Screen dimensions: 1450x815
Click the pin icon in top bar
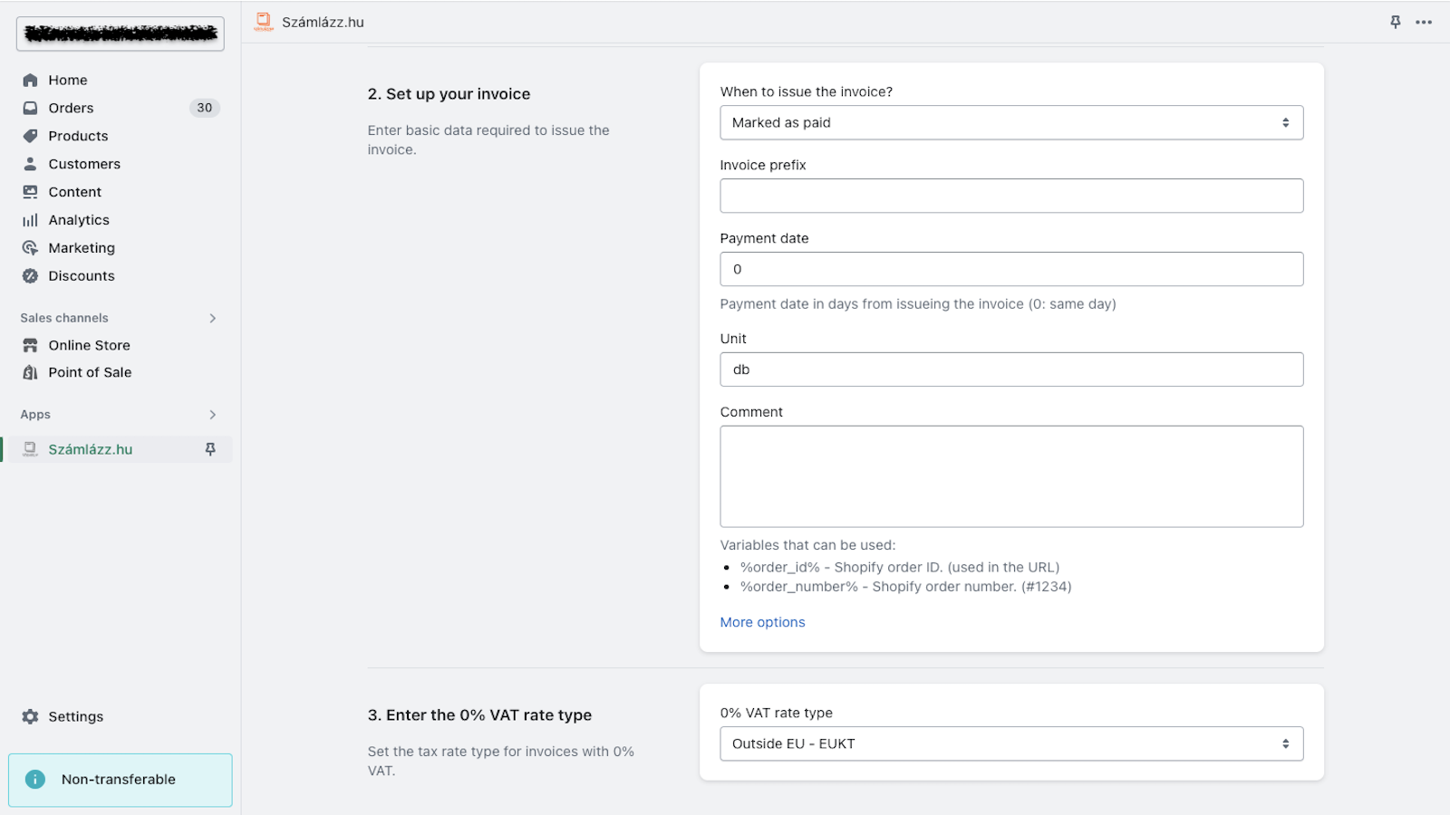(x=1396, y=22)
